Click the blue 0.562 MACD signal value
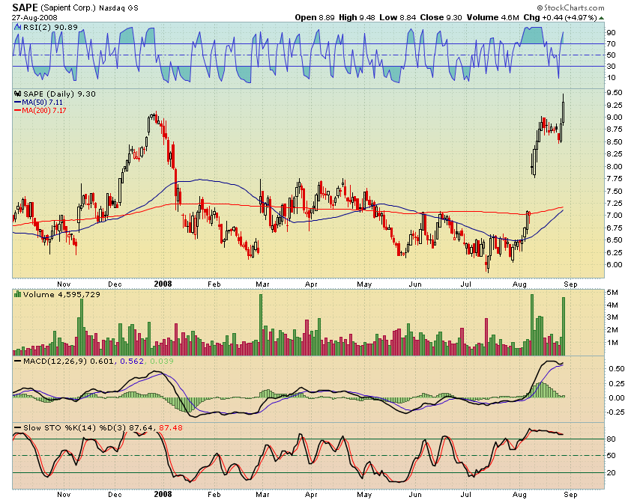The width and height of the screenshot is (637, 500). click(132, 361)
